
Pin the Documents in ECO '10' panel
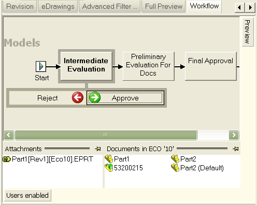pos(236,149)
